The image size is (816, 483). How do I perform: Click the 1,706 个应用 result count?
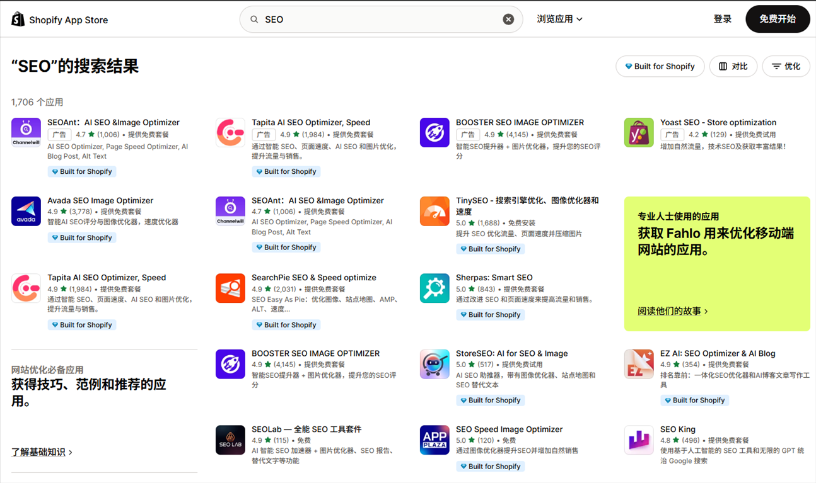pyautogui.click(x=37, y=102)
